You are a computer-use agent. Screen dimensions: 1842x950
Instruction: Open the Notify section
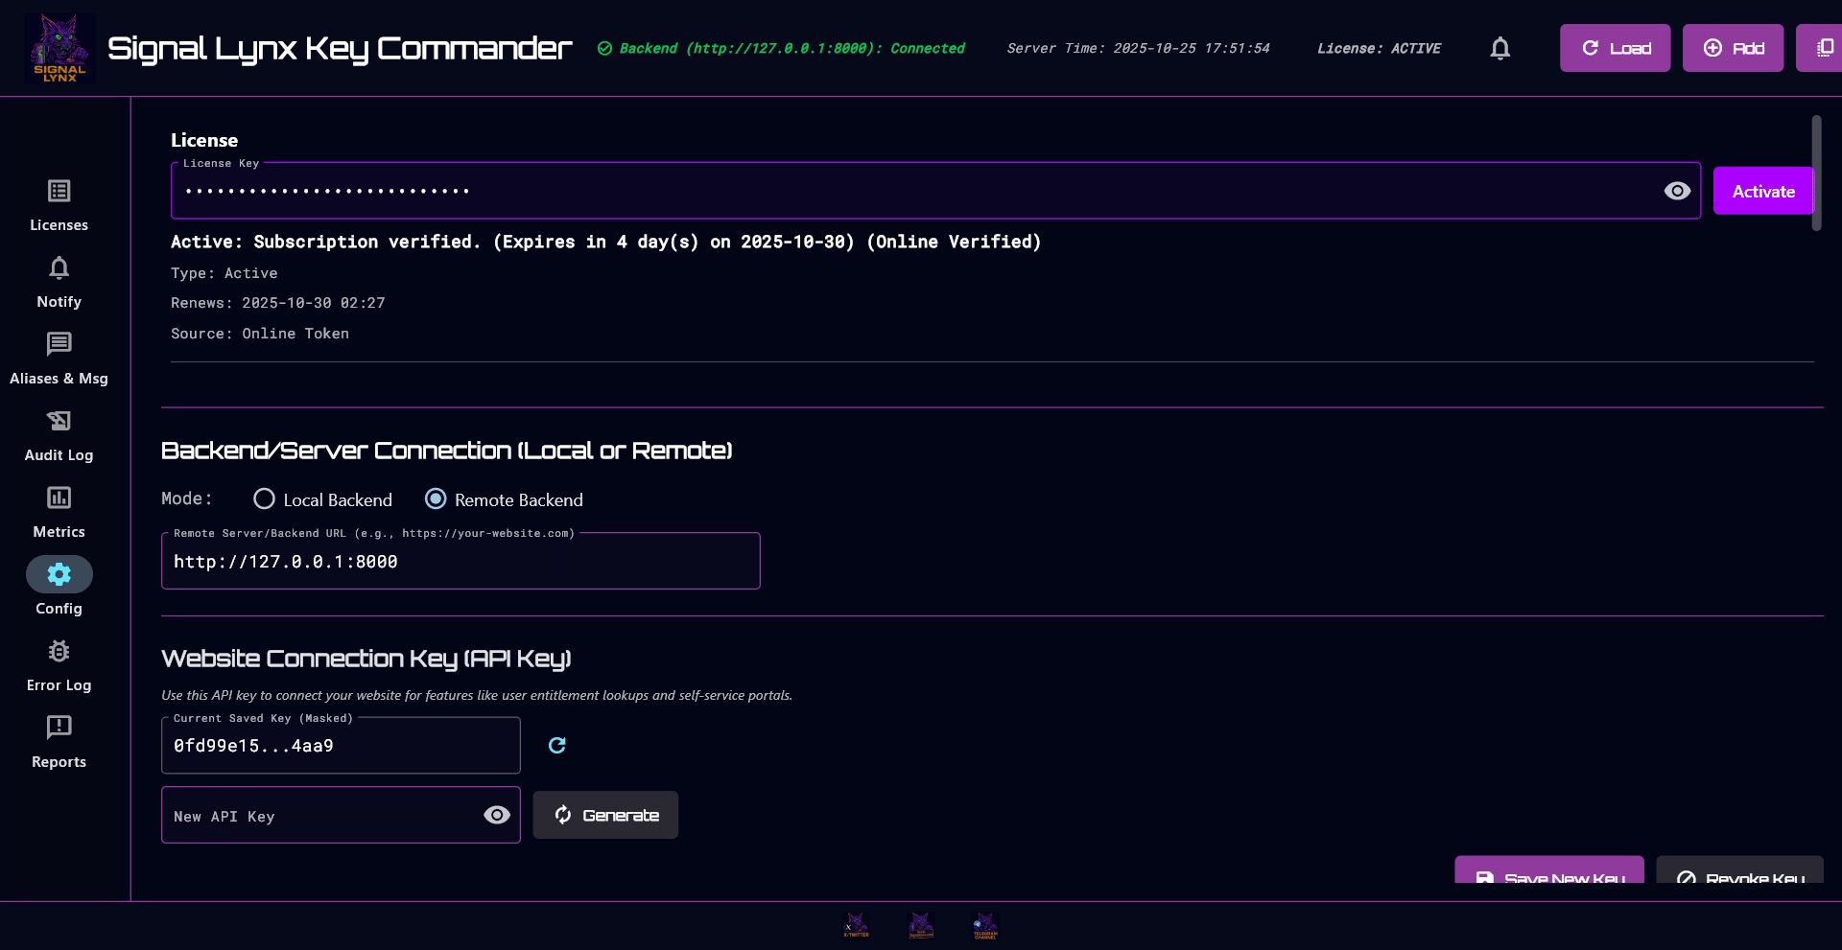(x=59, y=280)
